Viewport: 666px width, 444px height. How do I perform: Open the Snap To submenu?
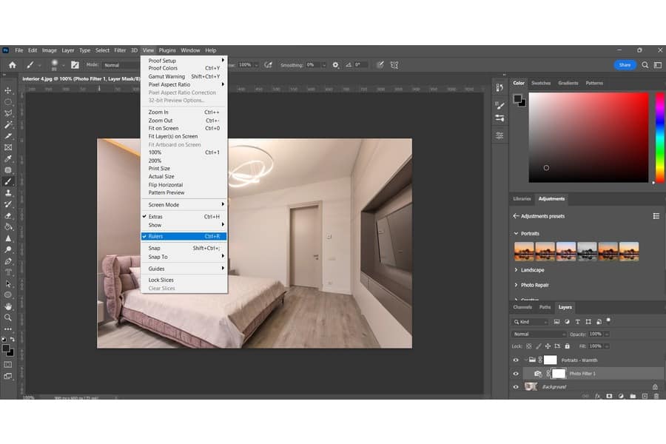click(184, 257)
